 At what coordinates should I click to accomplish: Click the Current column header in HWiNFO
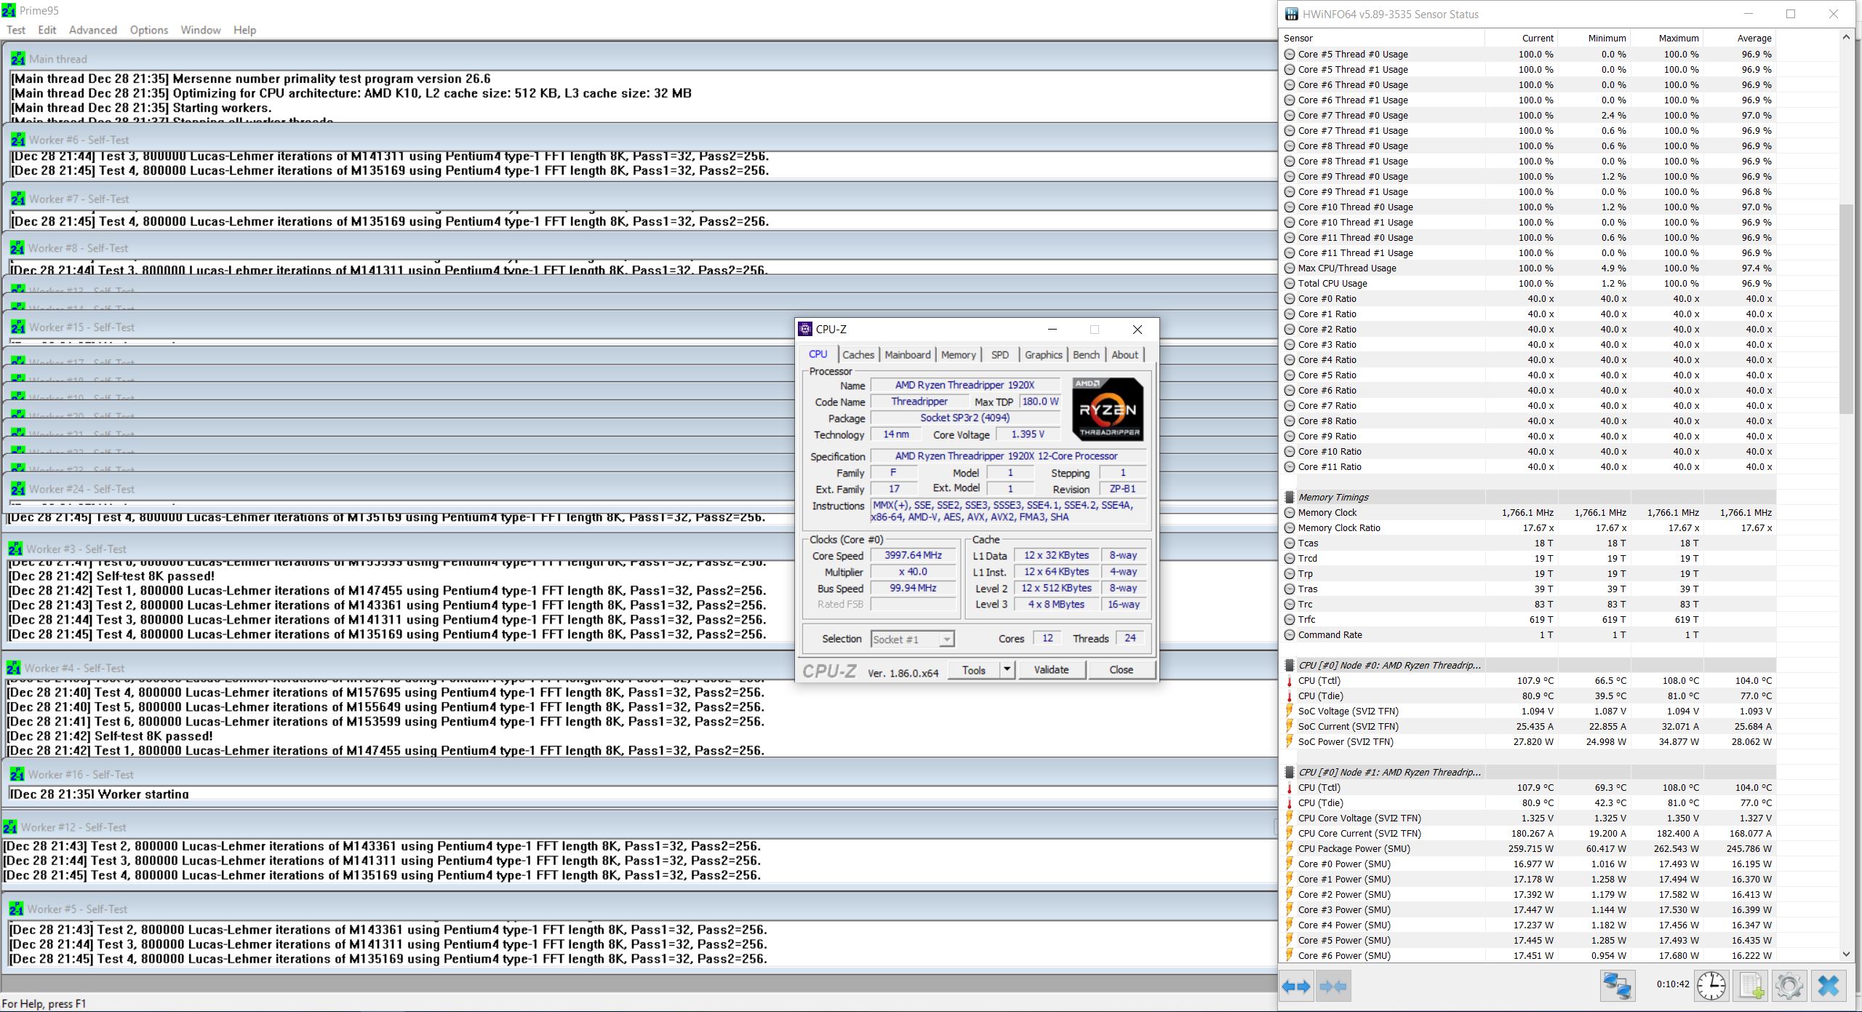pos(1521,38)
